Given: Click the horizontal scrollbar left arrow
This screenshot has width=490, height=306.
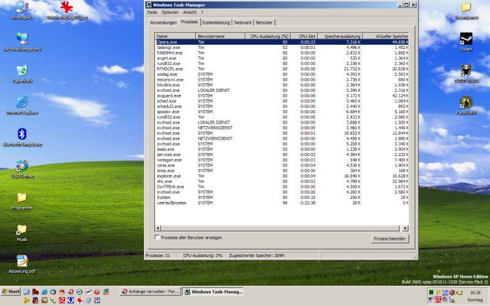Looking at the screenshot, I should 158,228.
